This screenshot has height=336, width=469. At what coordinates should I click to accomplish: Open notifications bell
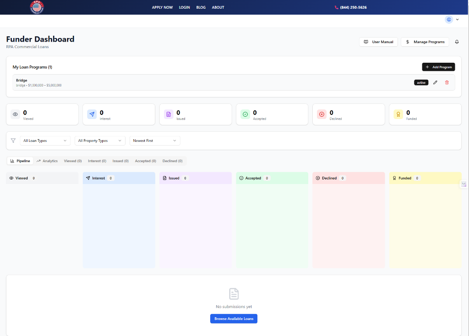[x=457, y=42]
